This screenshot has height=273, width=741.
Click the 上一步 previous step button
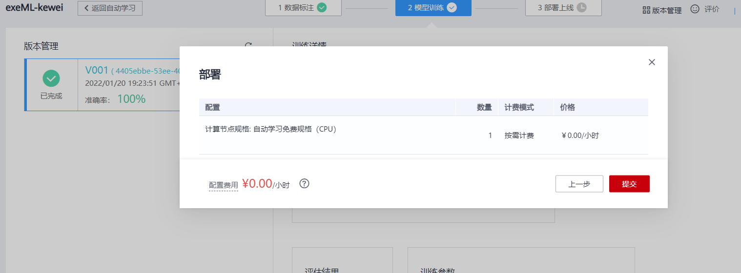579,184
